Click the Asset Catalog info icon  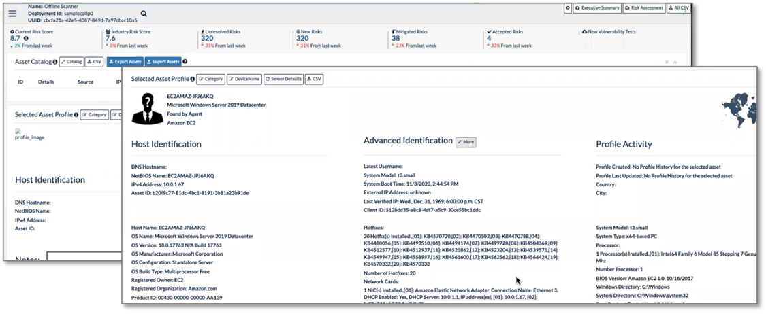point(55,61)
